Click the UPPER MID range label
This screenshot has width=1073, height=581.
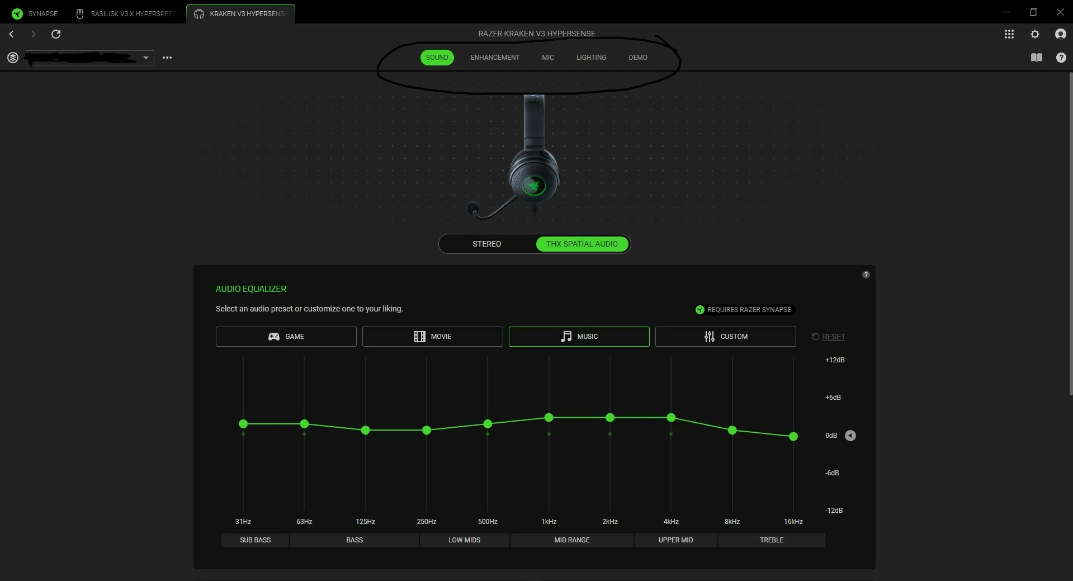[676, 540]
